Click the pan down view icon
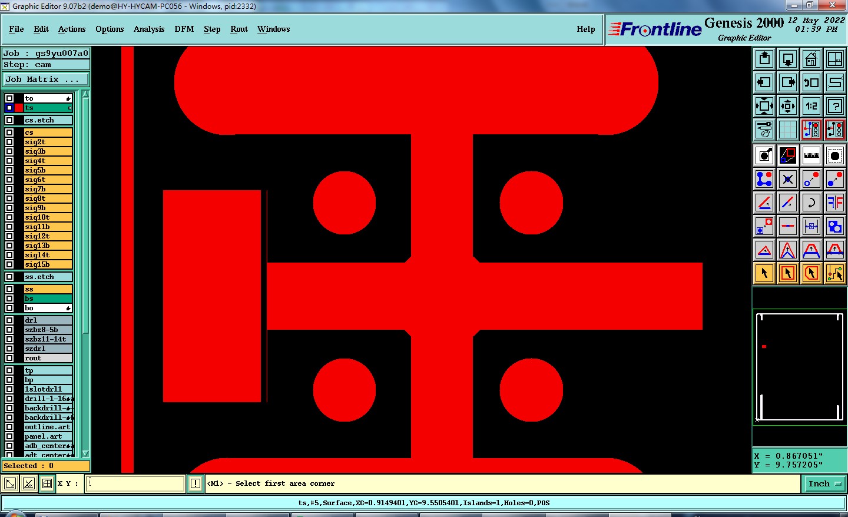 tap(788, 59)
